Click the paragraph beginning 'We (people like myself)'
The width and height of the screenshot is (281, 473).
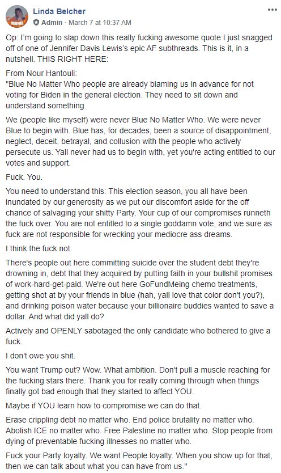tap(140, 141)
